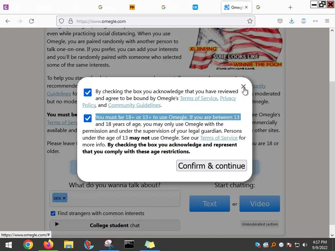Open Terms of Service link beside Privacy Policy
335x251 pixels.
[199, 98]
